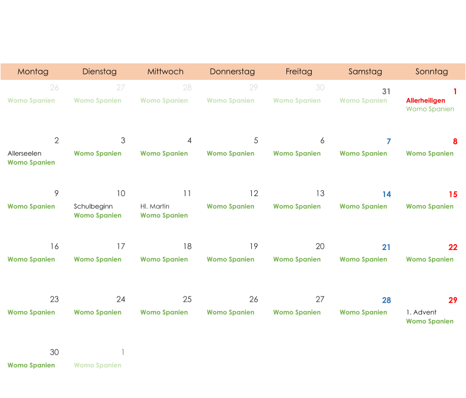
Task: Click the Montag column header
Action: pyautogui.click(x=33, y=72)
